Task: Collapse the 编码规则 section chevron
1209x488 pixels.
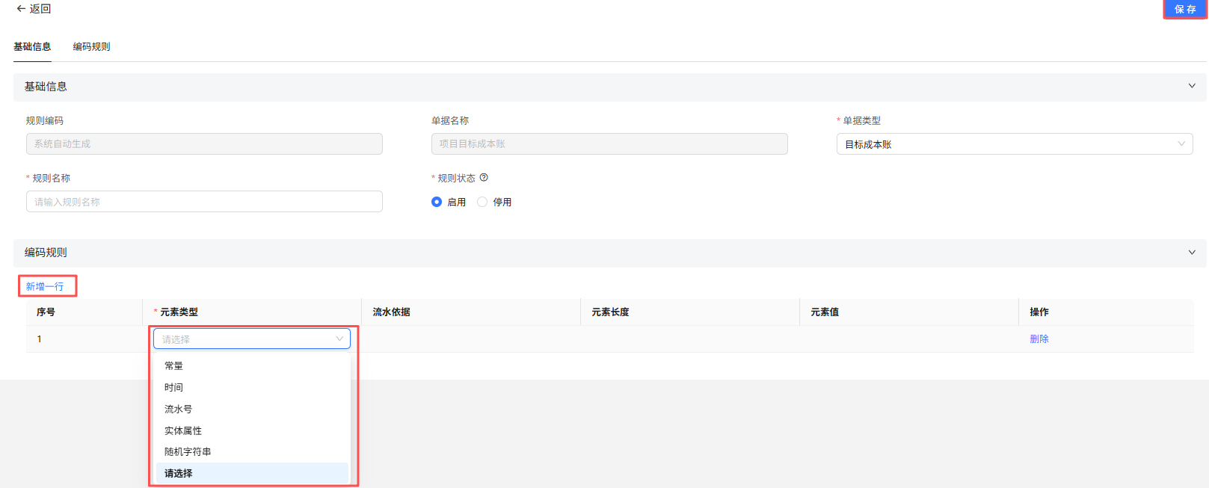Action: pos(1192,253)
